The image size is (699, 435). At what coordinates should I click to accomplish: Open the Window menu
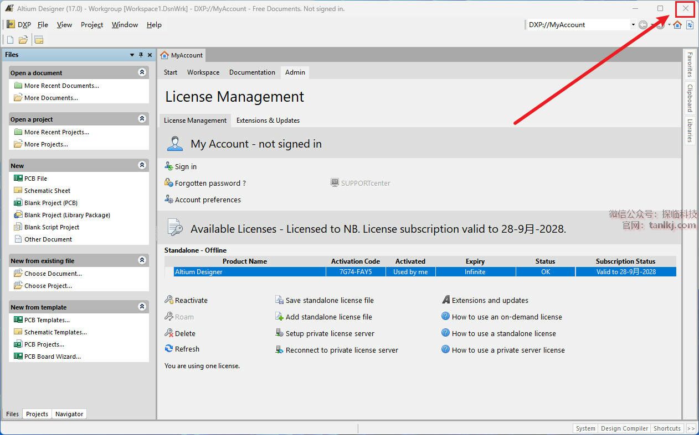point(125,24)
